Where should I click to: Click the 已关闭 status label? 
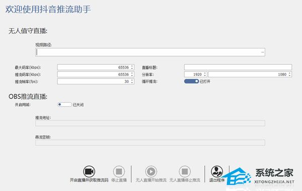pyautogui.click(x=78, y=105)
